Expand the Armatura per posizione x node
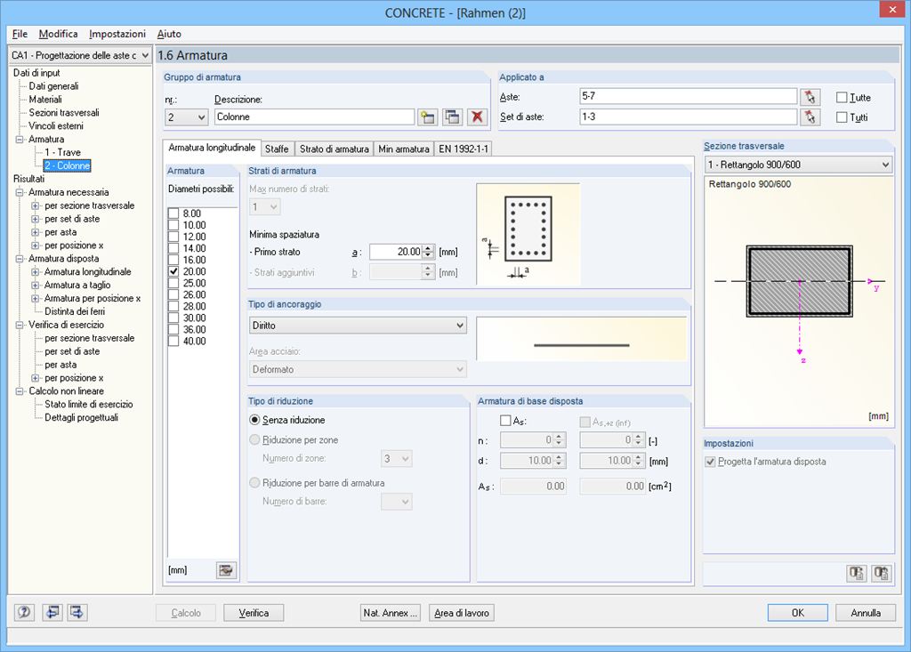 coord(35,299)
